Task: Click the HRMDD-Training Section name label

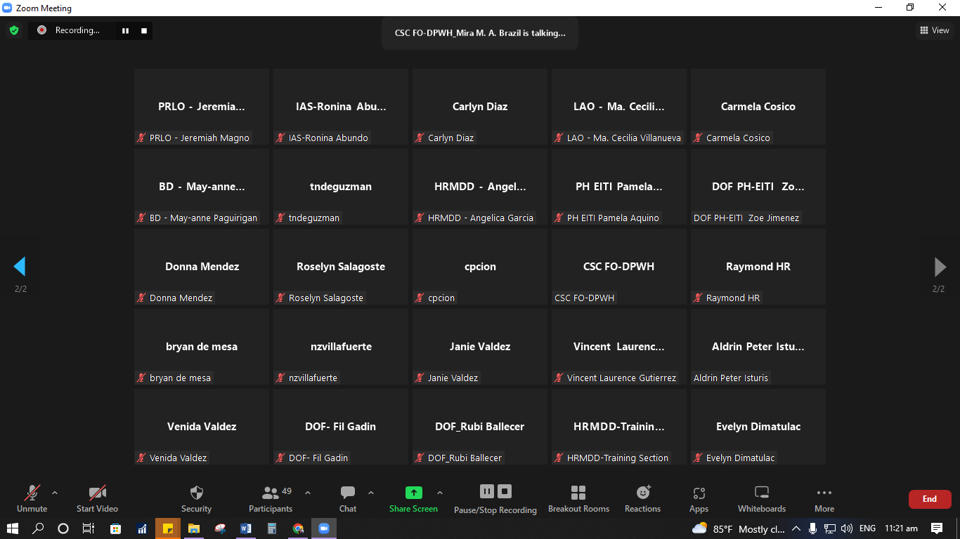Action: click(618, 458)
